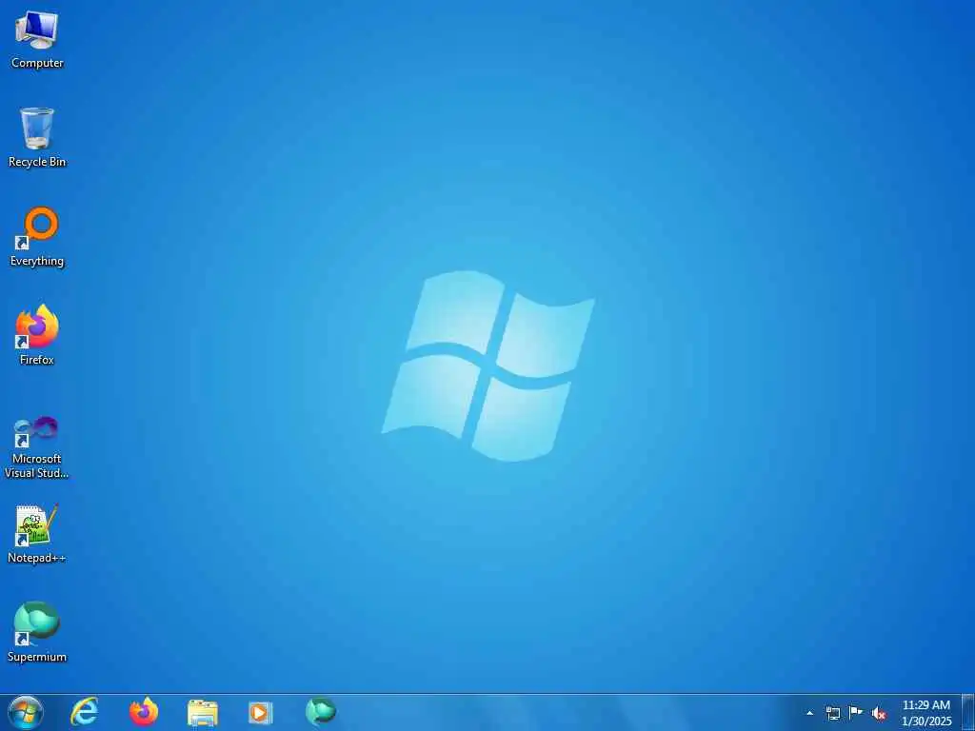Open the clock showing 11:29 AM
Screen dimensions: 975x731
[926, 713]
